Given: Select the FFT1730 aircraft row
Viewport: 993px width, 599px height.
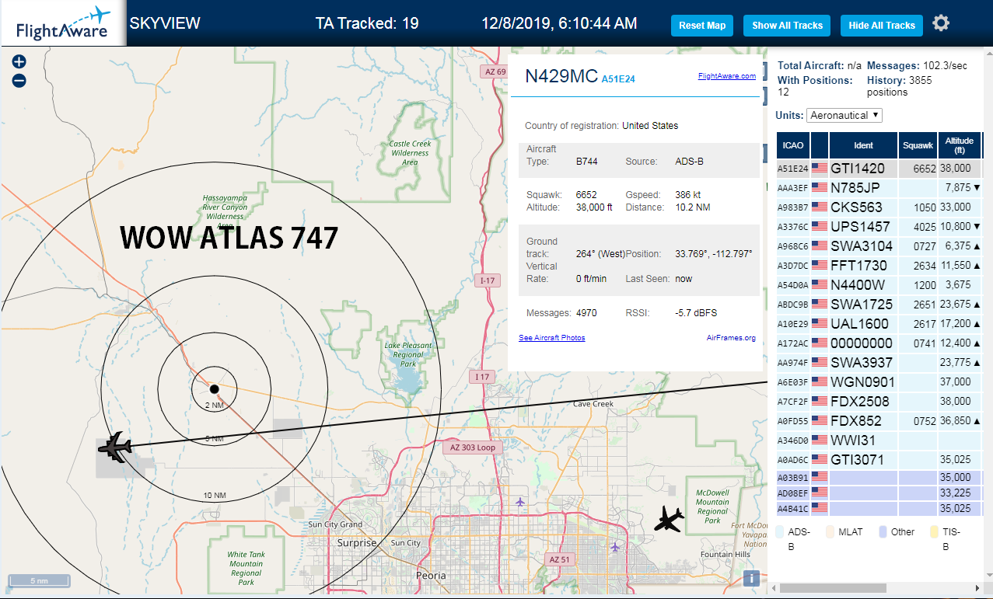Looking at the screenshot, I should click(x=879, y=265).
